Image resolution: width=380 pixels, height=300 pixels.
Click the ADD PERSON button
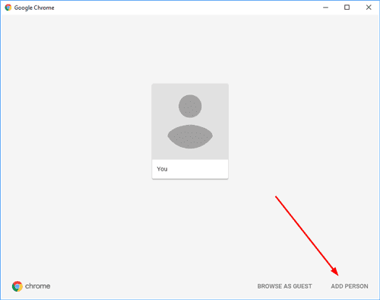[x=350, y=286]
